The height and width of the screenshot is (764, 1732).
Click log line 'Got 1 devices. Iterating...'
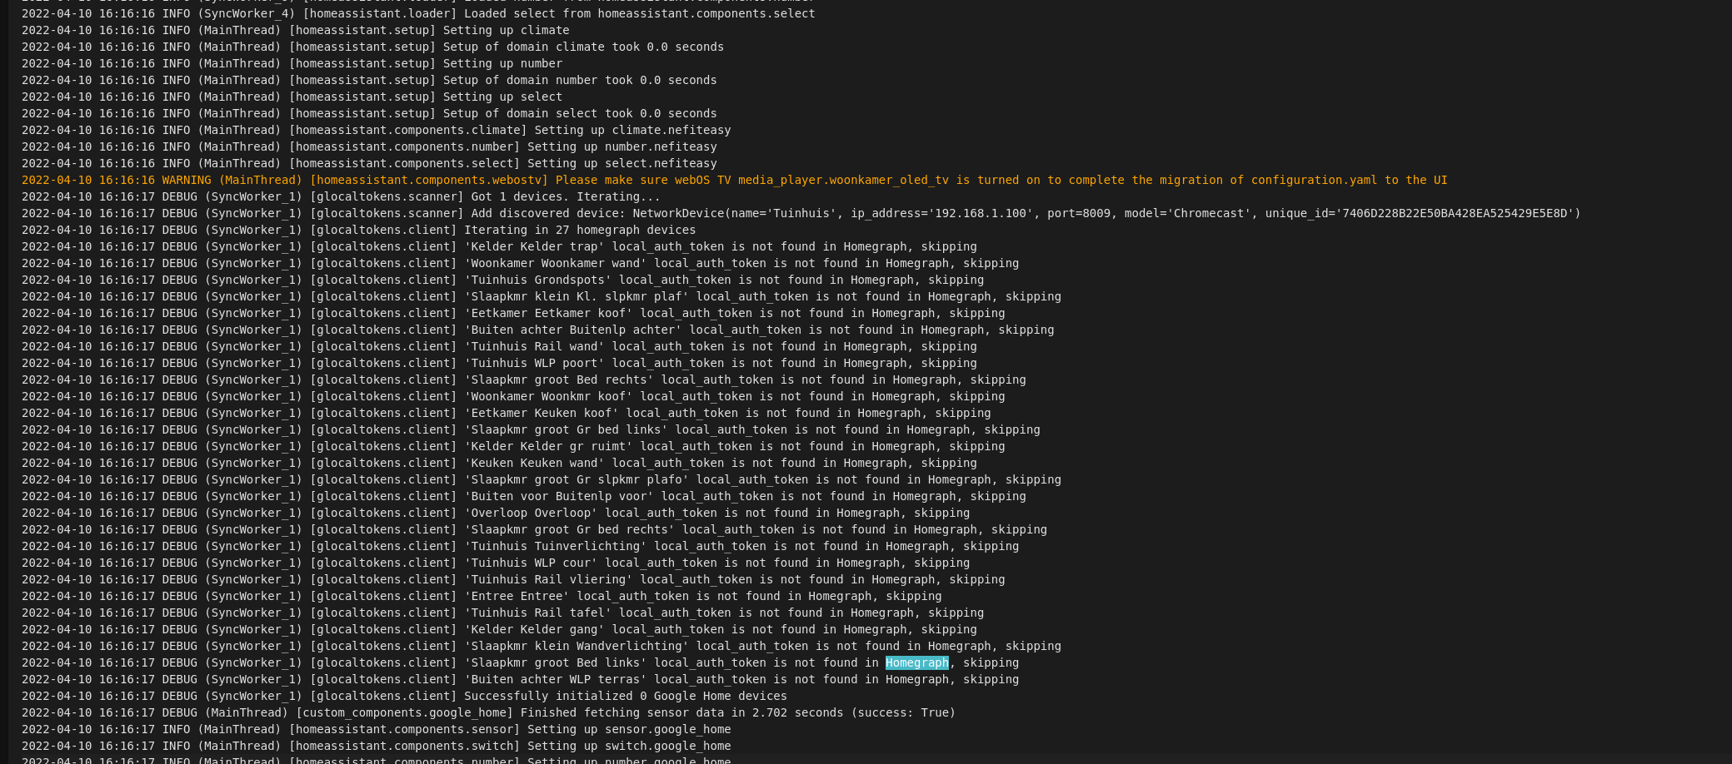tap(341, 197)
